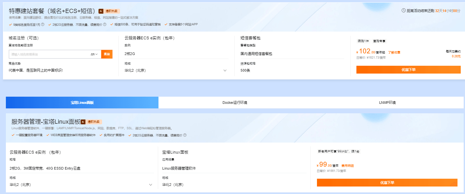465x194 pixels.
Task: Click 华北2（北京）under 宝塔Linux面板 card
Action: coord(173,185)
